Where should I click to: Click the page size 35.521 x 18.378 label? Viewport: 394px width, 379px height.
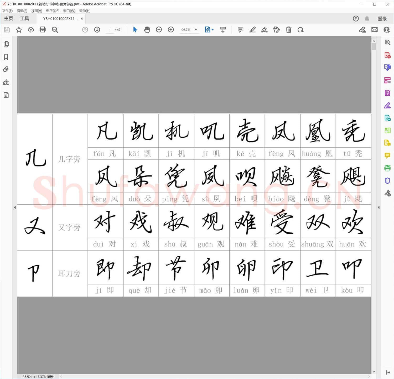[38, 377]
